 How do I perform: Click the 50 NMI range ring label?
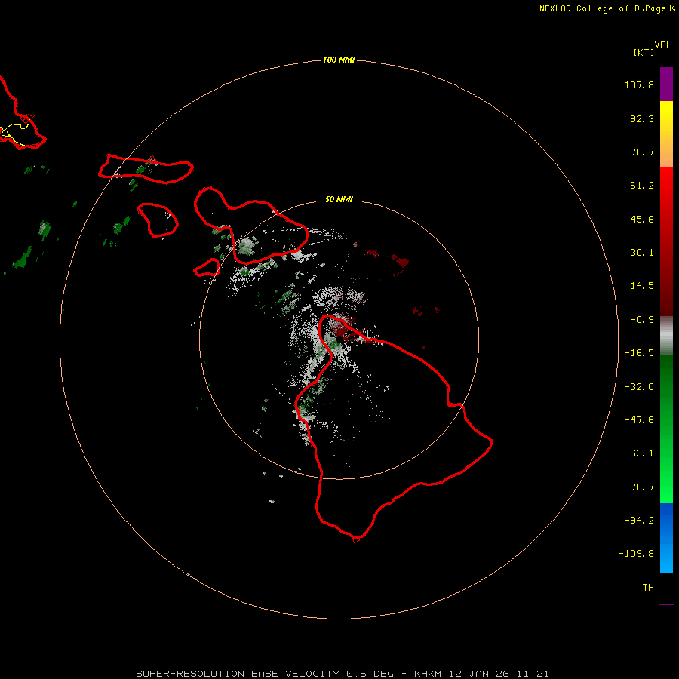click(x=339, y=199)
